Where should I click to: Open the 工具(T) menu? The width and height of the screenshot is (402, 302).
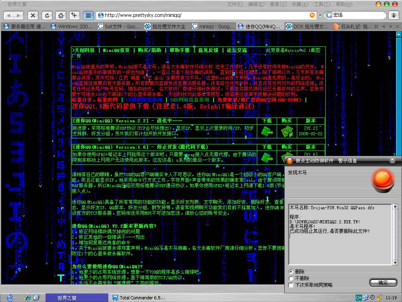(x=322, y=4)
